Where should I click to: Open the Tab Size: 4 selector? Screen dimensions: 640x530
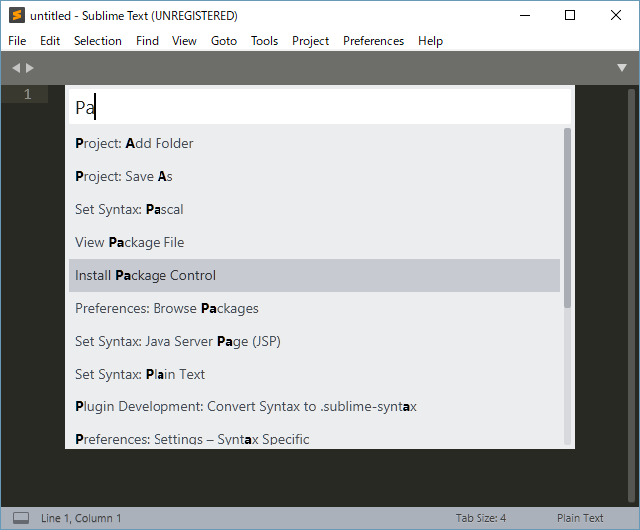(x=480, y=518)
